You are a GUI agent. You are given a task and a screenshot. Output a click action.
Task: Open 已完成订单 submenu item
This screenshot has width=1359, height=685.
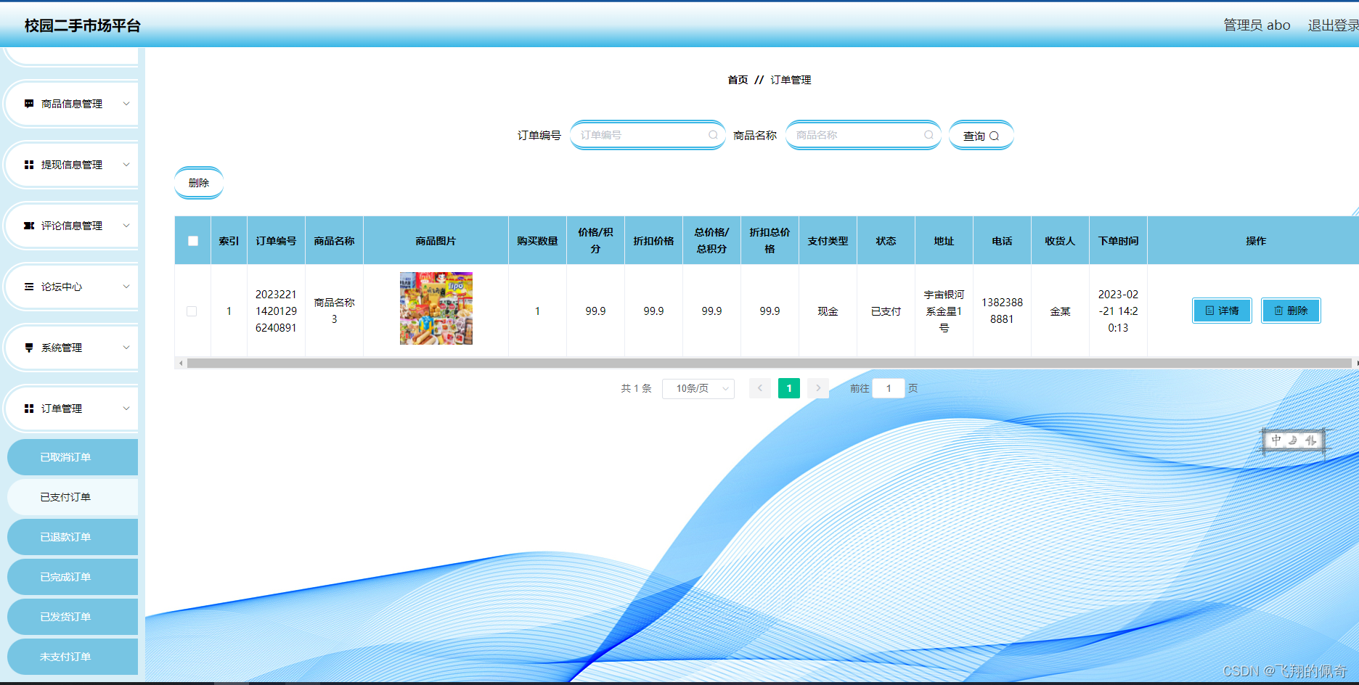coord(72,577)
